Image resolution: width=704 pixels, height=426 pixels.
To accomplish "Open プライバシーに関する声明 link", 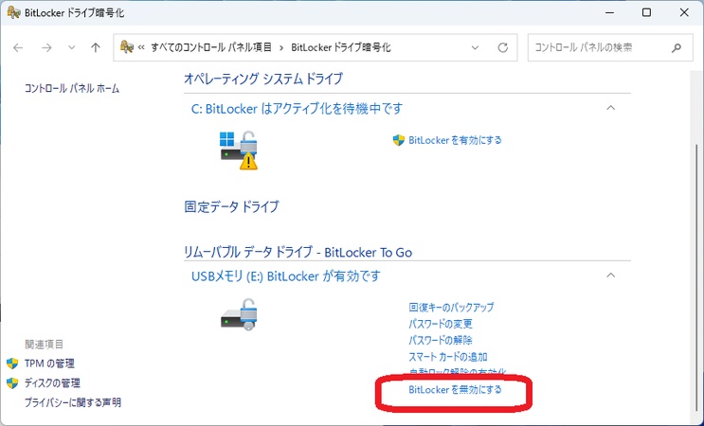I will pos(73,402).
